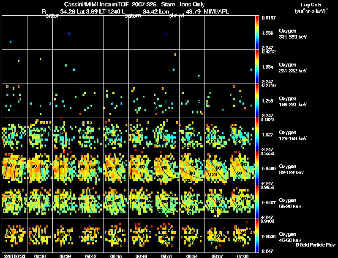Click the 'Oxygen 231-332 keV' row label
Viewport: 338px width, 258px height.
coord(293,68)
